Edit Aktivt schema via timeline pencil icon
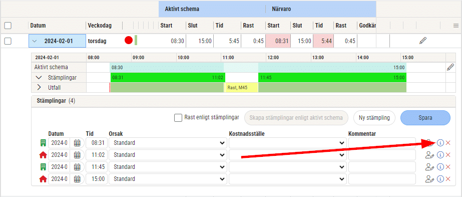 point(450,67)
